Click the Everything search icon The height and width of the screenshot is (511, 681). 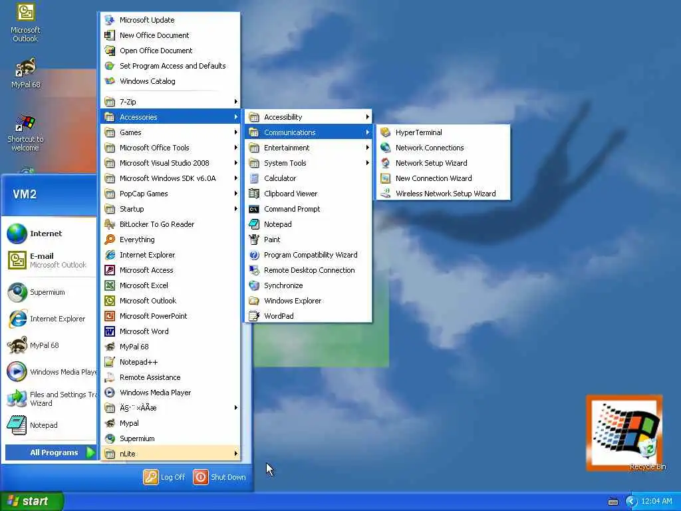[110, 240]
